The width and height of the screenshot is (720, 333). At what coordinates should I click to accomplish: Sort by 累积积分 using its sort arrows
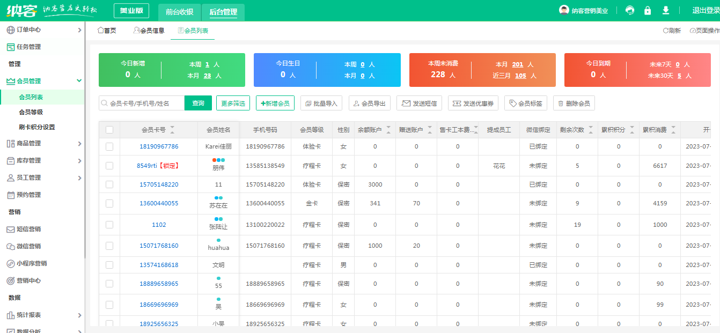(632, 130)
